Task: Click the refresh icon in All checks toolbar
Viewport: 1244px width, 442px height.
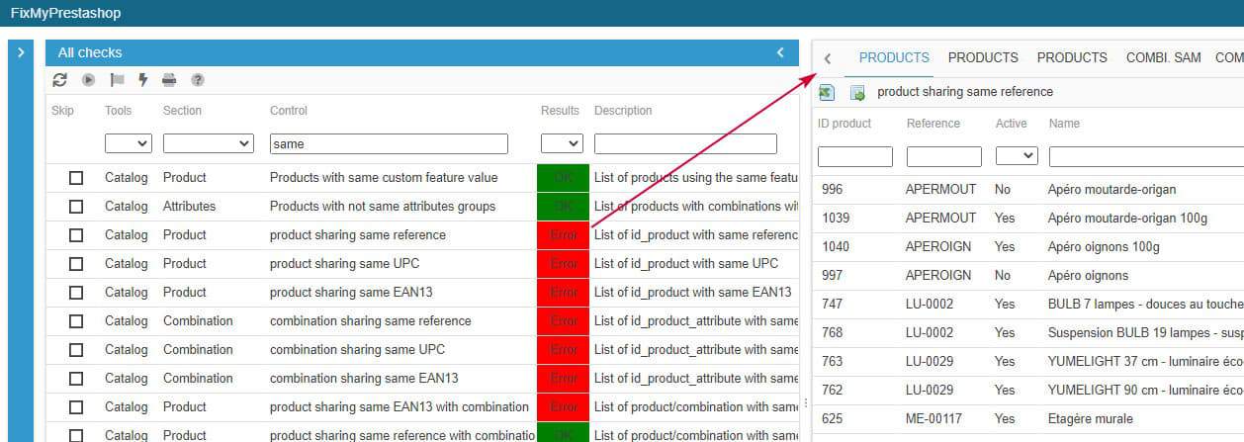Action: [60, 80]
